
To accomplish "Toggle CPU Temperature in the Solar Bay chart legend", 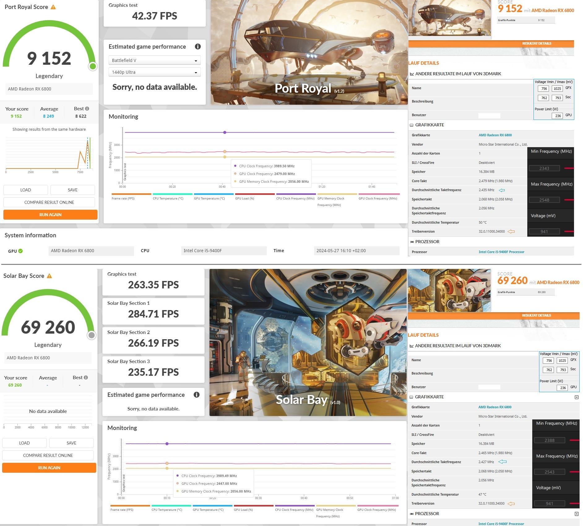I will coord(171,508).
